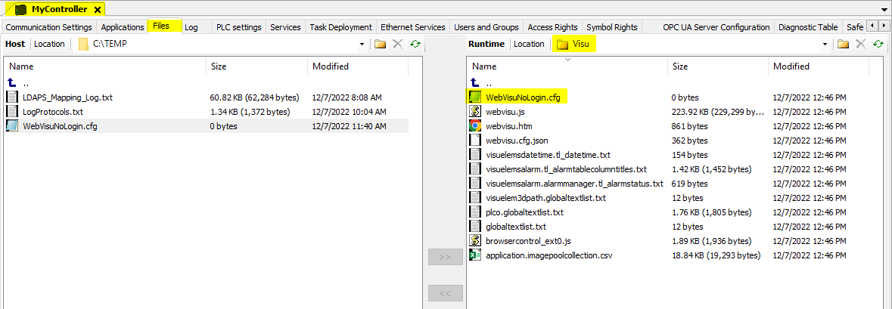892x309 pixels.
Task: Close the MyController editor tab
Action: (98, 10)
